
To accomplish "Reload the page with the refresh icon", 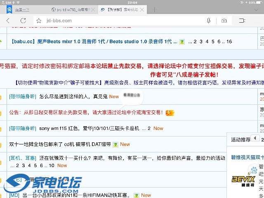I will click(24, 21).
